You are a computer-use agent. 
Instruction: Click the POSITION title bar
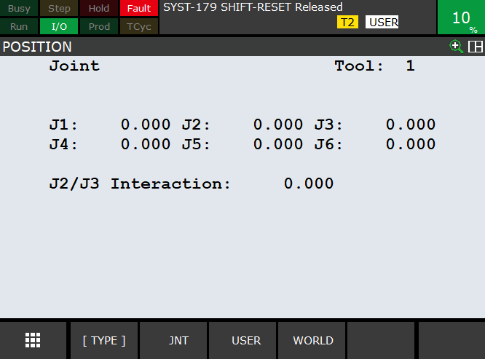(x=218, y=47)
